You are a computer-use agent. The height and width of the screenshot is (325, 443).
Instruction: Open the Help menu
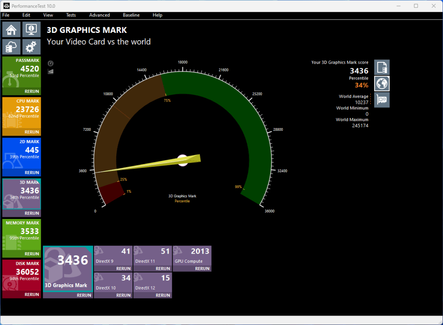157,15
